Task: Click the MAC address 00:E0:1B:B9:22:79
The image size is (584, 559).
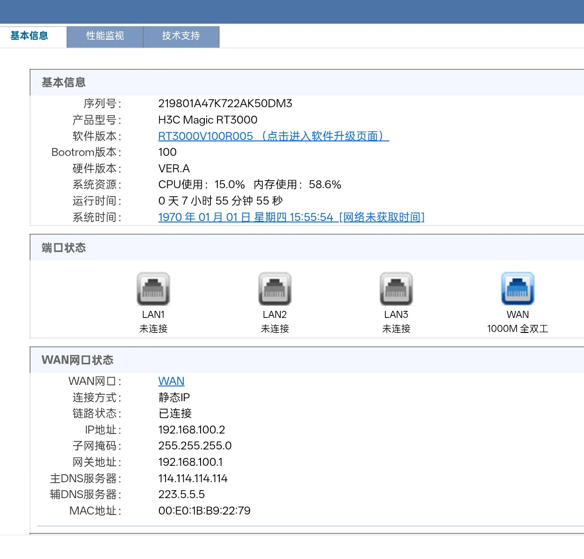Action: pyautogui.click(x=204, y=511)
